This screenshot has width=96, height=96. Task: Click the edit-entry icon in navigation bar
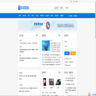point(73,16)
